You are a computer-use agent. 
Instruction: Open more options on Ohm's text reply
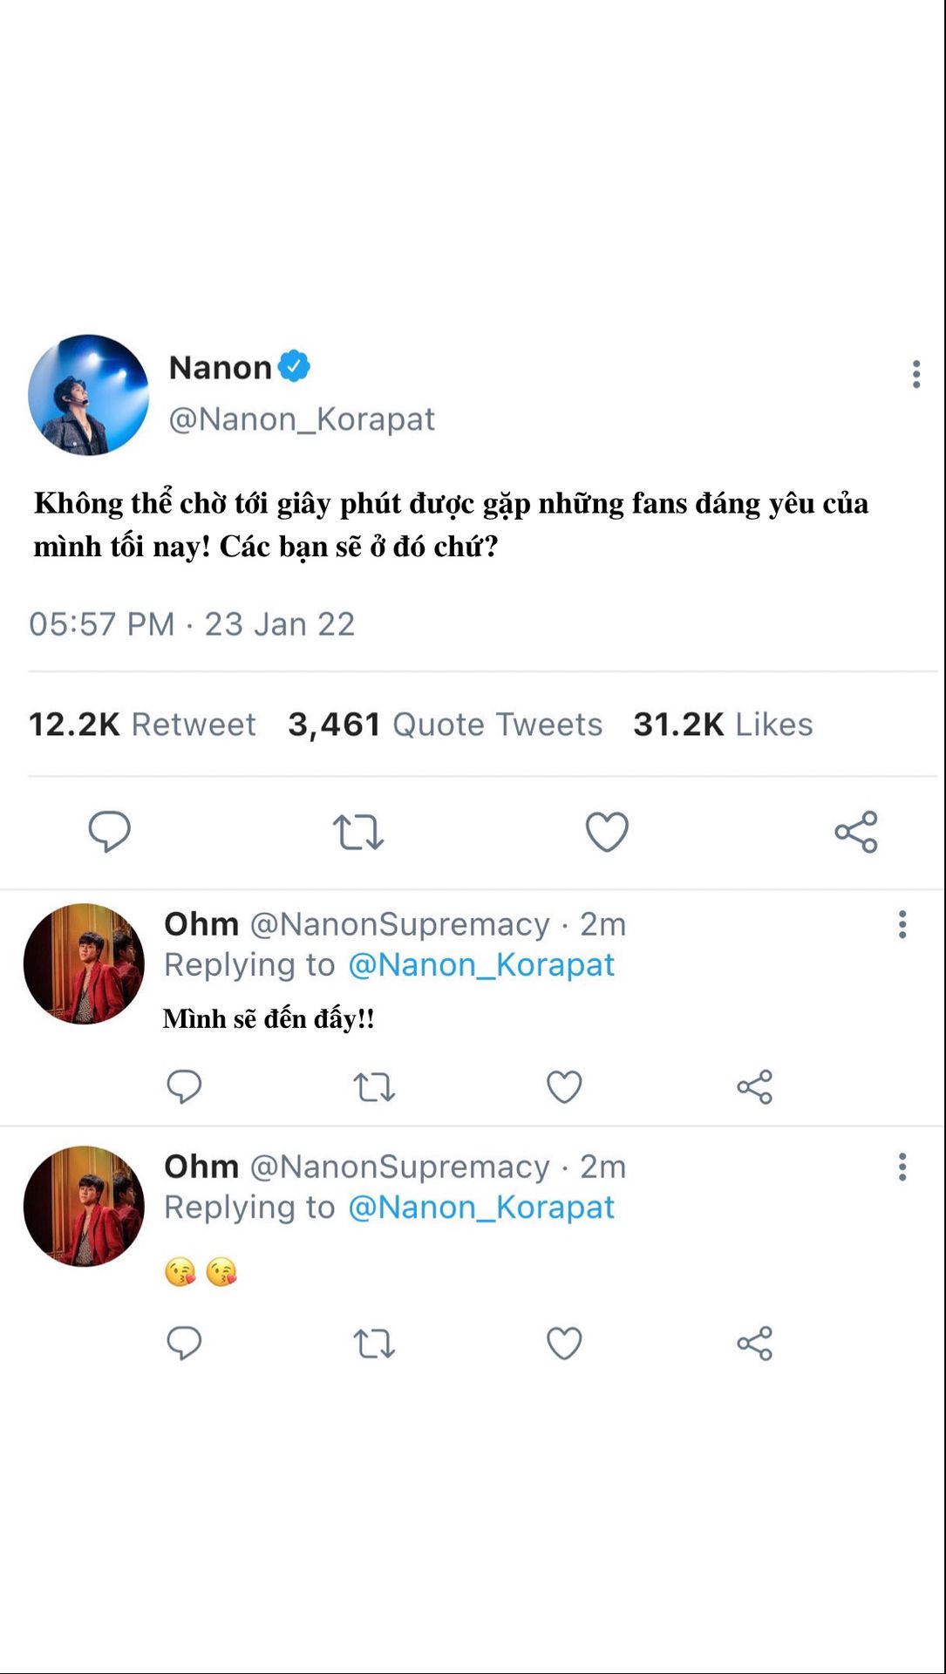(902, 924)
